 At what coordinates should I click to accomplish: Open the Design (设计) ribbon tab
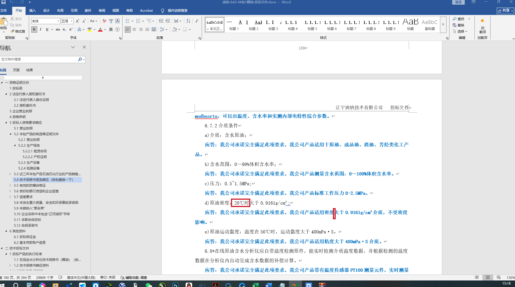pyautogui.click(x=46, y=11)
